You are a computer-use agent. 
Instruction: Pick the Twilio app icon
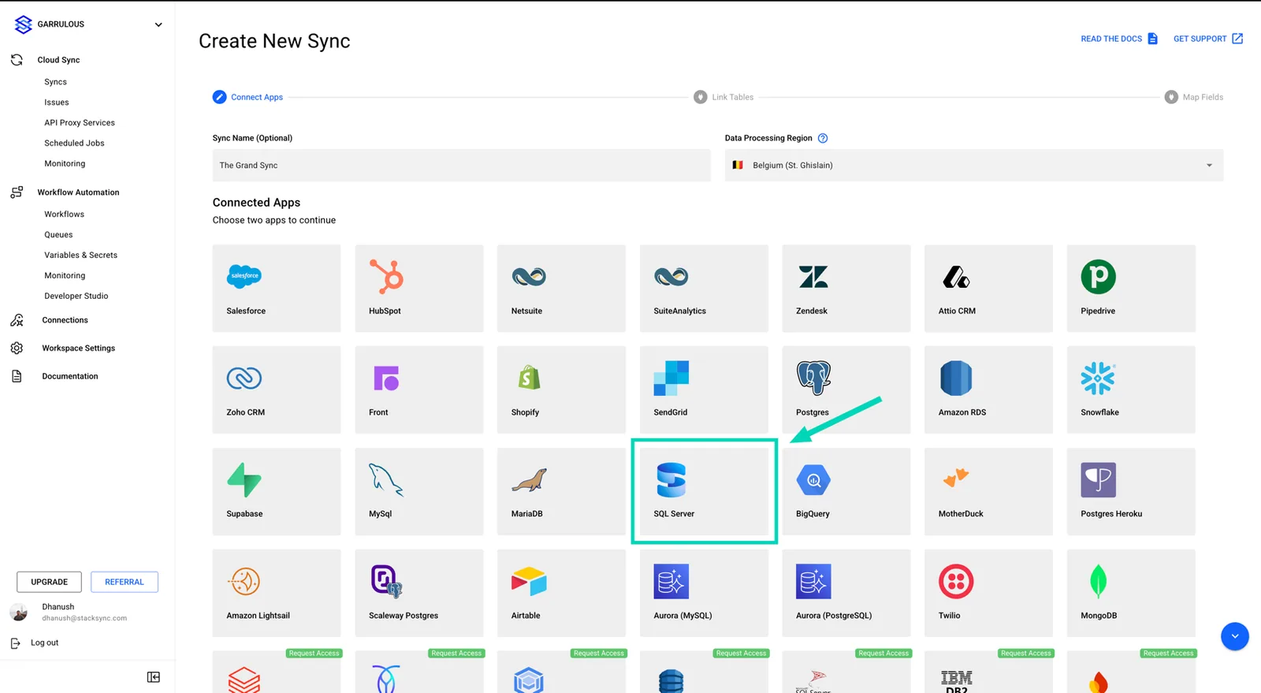coord(956,581)
